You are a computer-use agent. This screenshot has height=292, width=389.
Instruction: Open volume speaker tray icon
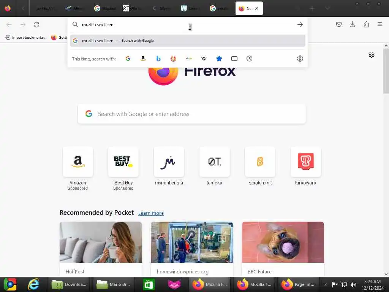[353, 284]
